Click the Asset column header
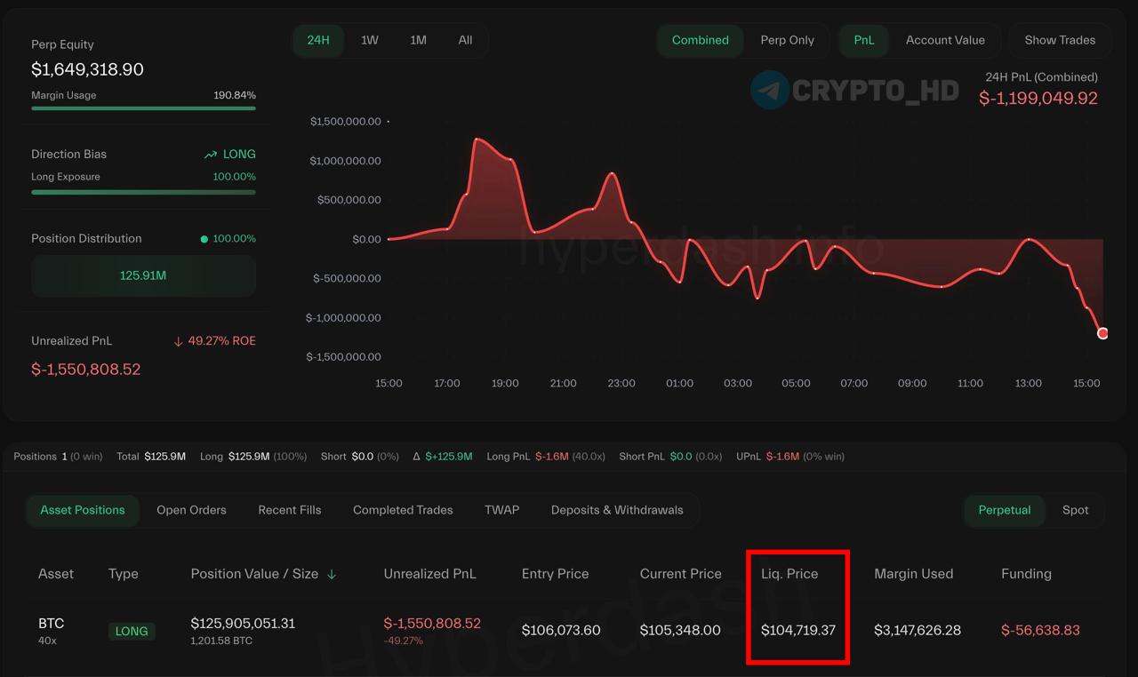 (55, 574)
